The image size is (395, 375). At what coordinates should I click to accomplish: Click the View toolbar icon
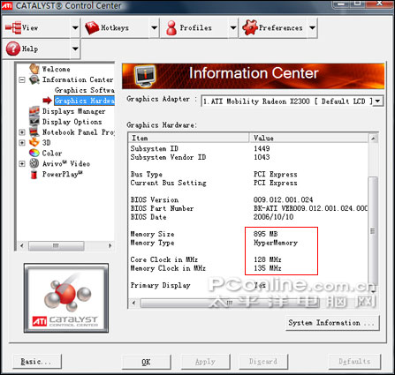(x=13, y=27)
